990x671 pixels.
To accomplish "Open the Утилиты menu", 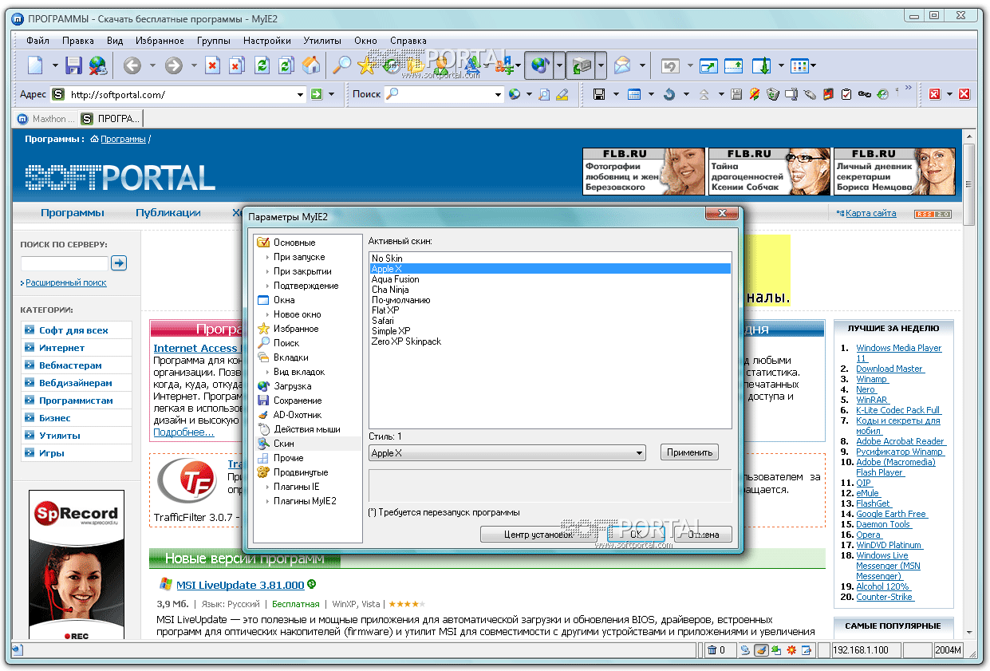I will [x=322, y=41].
